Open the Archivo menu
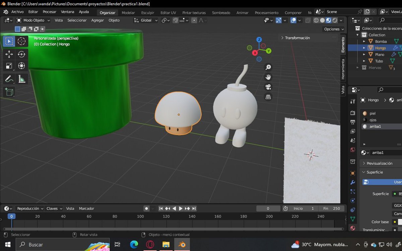Screen dimensions: 402x251 click(x=17, y=12)
